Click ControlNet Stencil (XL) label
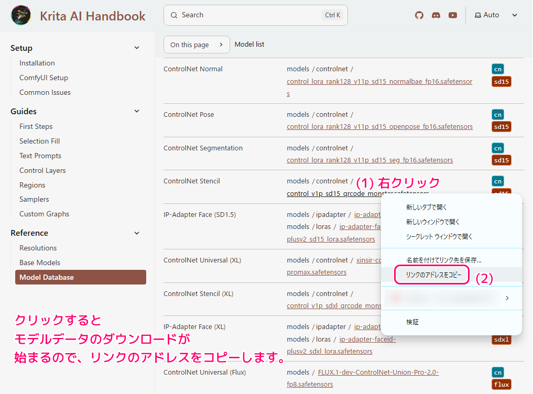533x394 pixels. pyautogui.click(x=199, y=293)
